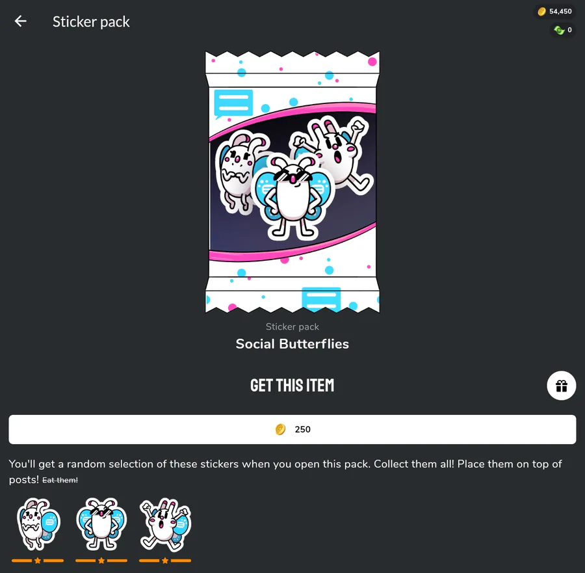Viewport: 585px width, 573px height.
Task: Select the cheering butterfly sticker thumbnail
Action: pyautogui.click(x=165, y=524)
